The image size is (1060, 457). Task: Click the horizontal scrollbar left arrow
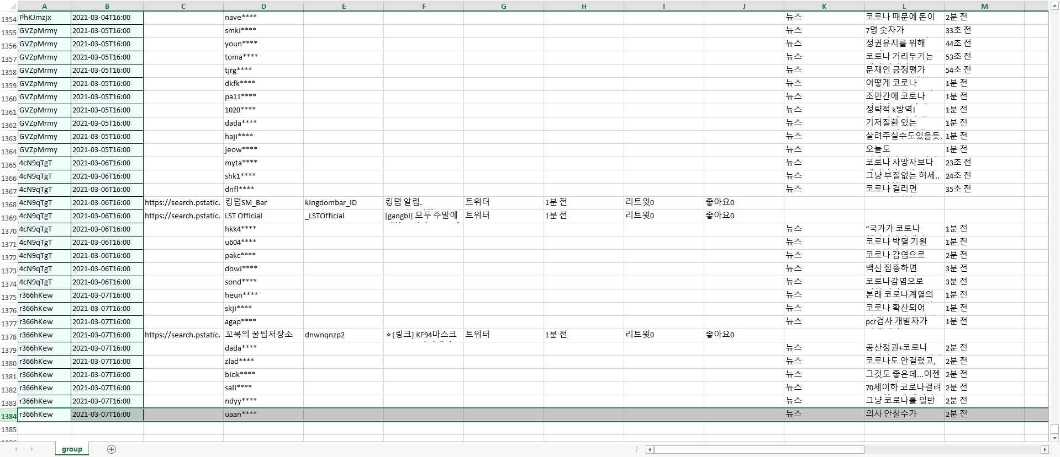click(x=650, y=449)
